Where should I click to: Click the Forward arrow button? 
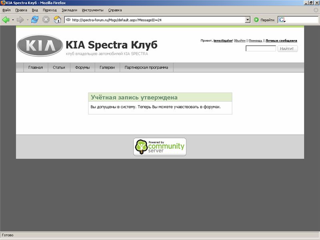(20, 20)
